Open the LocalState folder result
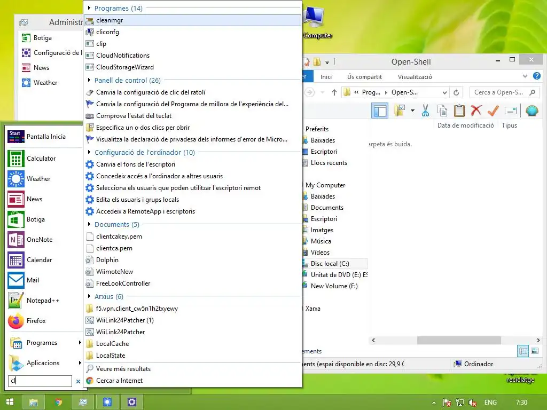 (192, 356)
